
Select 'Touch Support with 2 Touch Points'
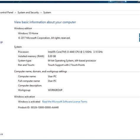66,65
